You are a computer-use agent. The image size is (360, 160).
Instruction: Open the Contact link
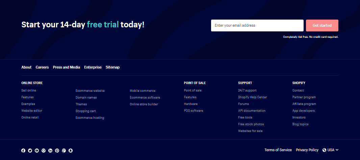298,90
